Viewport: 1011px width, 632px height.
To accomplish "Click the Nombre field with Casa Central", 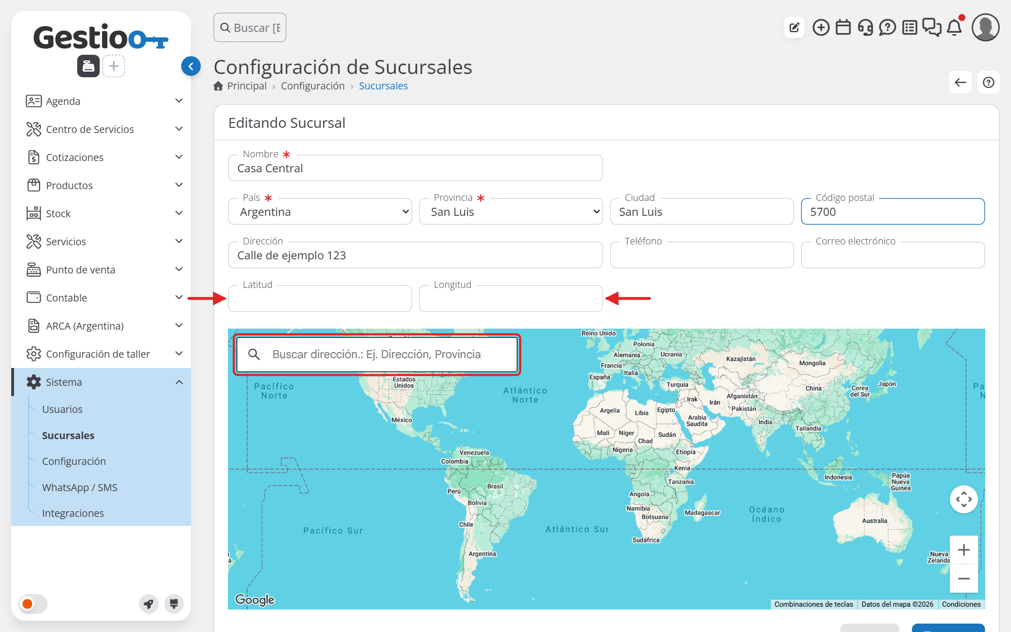I will 416,168.
